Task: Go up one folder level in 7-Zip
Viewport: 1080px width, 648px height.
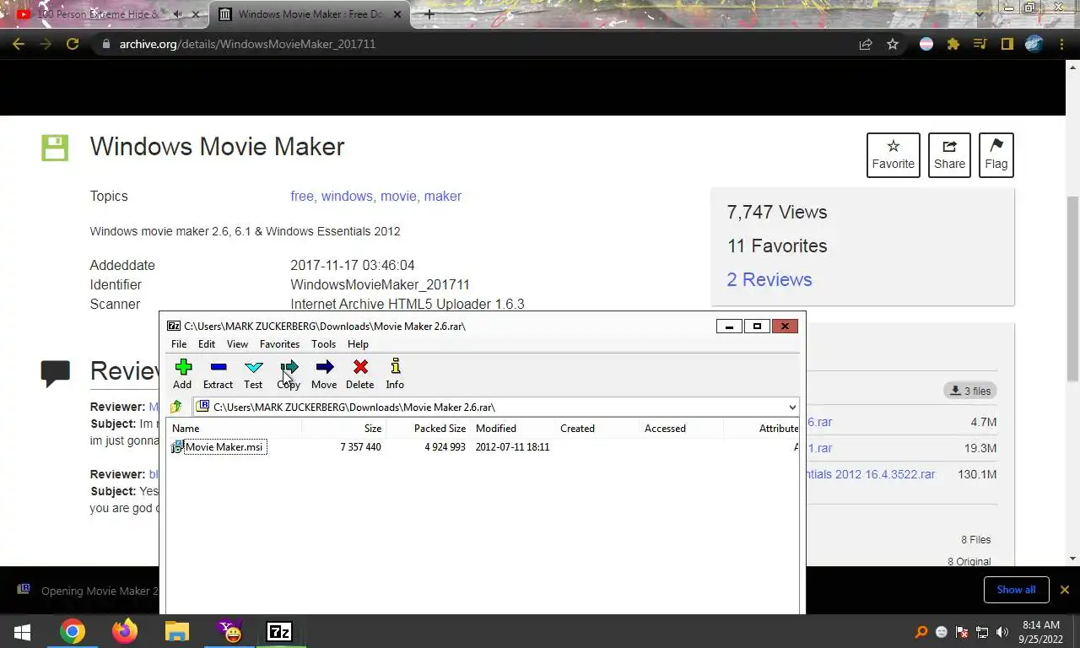Action: [176, 407]
